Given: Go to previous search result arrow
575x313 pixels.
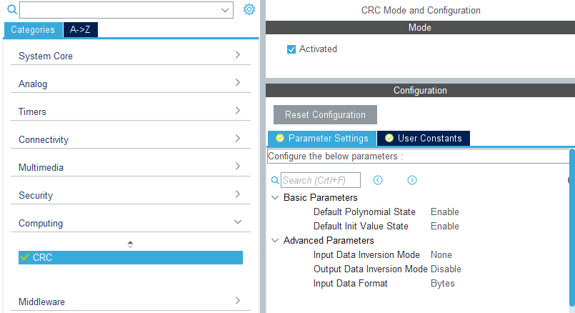Looking at the screenshot, I should pyautogui.click(x=378, y=180).
